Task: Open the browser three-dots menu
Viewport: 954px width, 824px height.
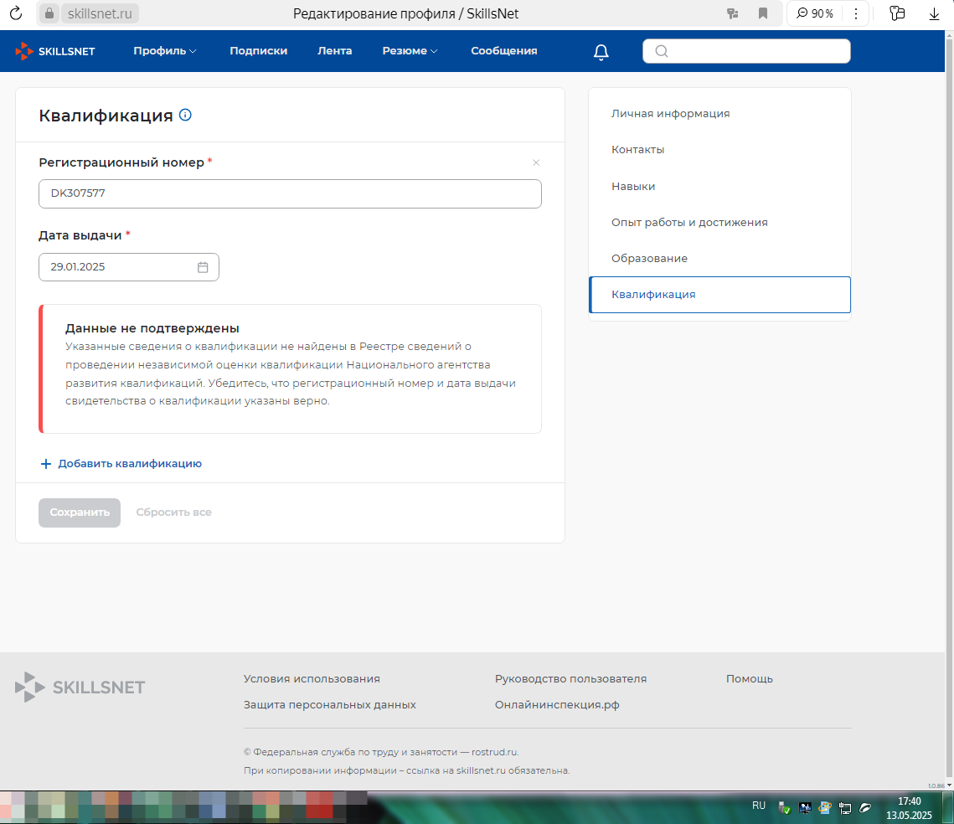Action: point(856,13)
